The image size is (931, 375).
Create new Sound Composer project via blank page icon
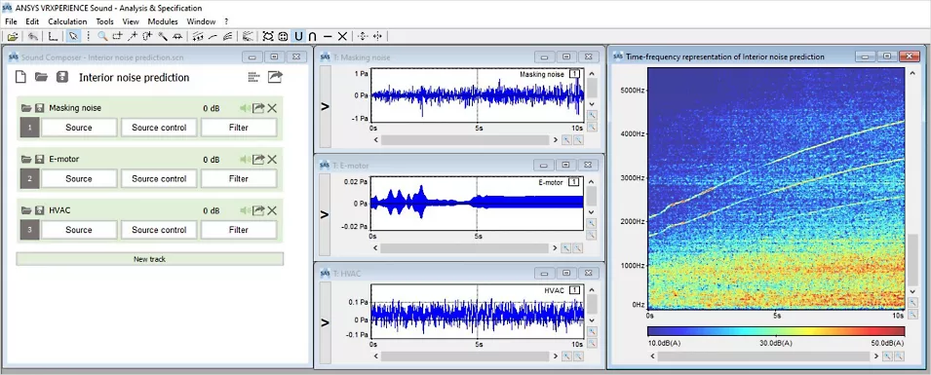tap(20, 77)
